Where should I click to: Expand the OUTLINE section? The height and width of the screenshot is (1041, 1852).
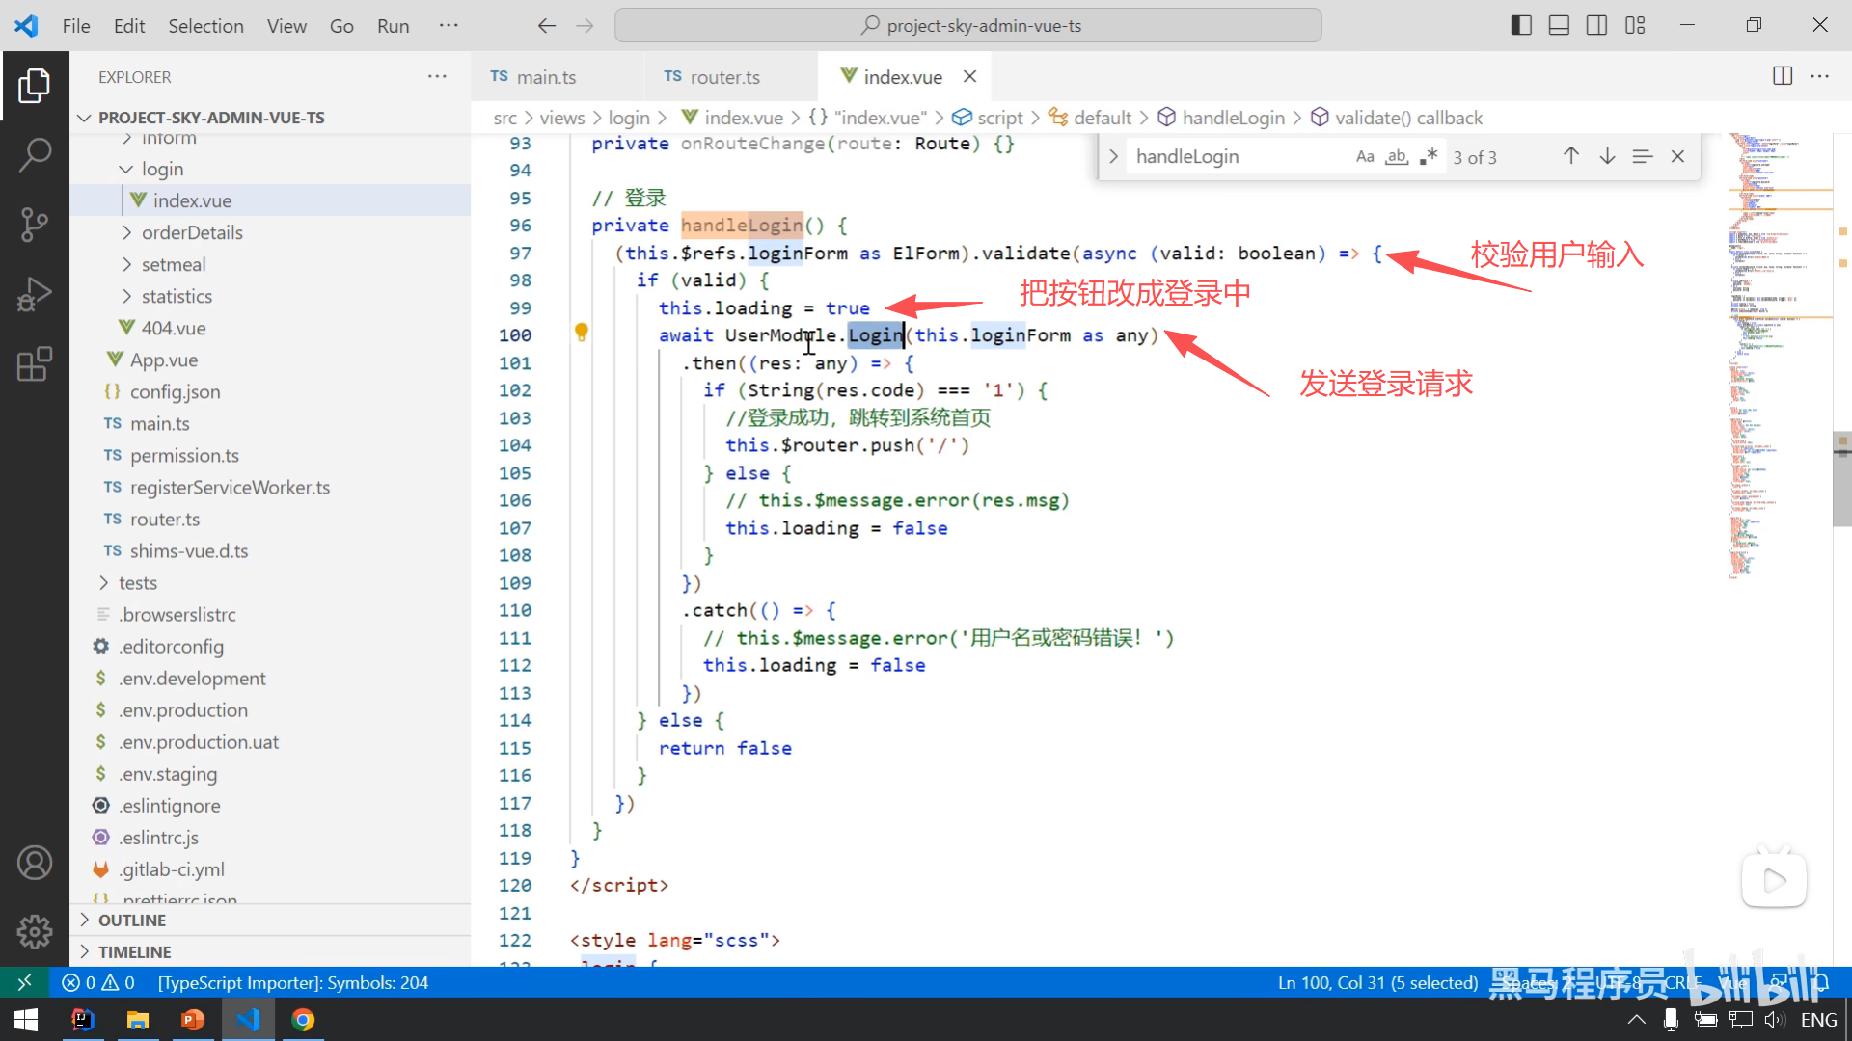tap(132, 920)
